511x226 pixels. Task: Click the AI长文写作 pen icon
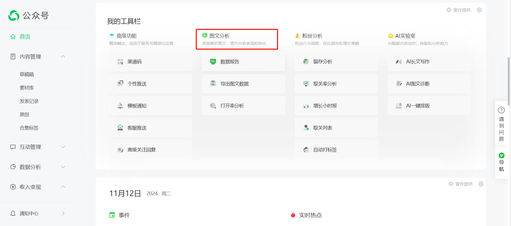pyautogui.click(x=399, y=62)
